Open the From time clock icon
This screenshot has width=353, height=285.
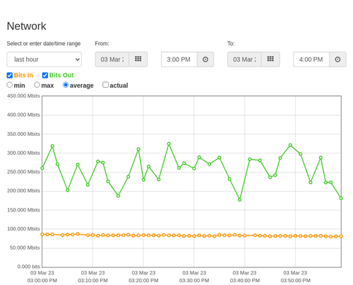click(x=205, y=59)
